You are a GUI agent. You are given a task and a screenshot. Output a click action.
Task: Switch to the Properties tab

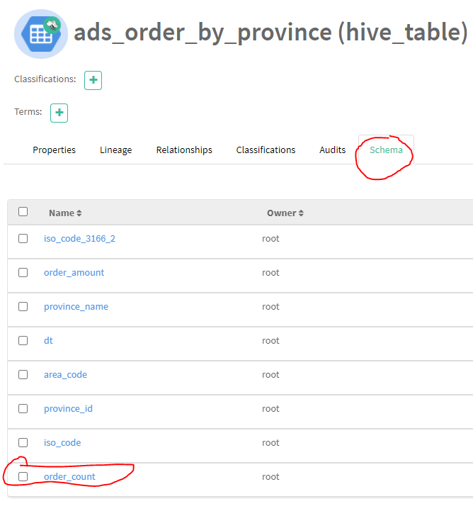point(54,150)
